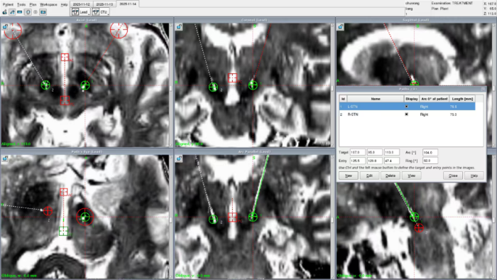
Task: Click lock icon in Path's Eye view
Action: (5, 158)
